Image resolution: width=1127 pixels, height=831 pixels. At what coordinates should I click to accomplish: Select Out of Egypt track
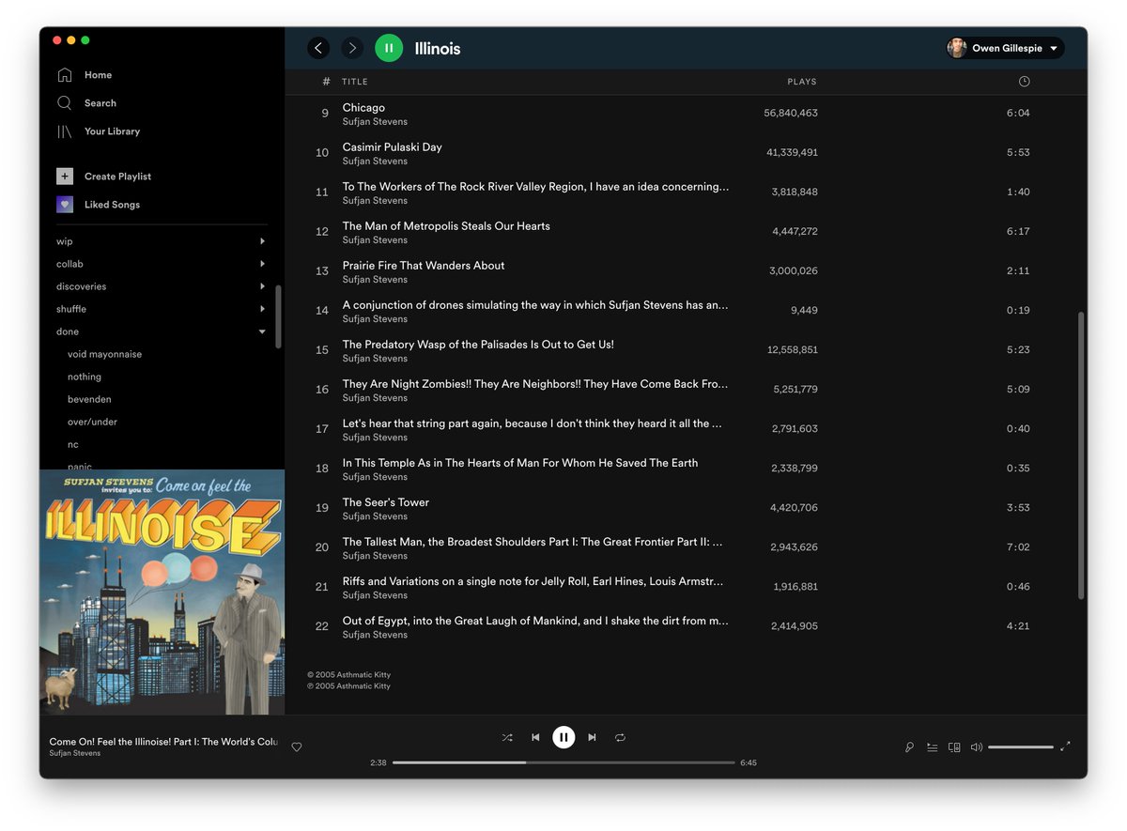click(535, 621)
